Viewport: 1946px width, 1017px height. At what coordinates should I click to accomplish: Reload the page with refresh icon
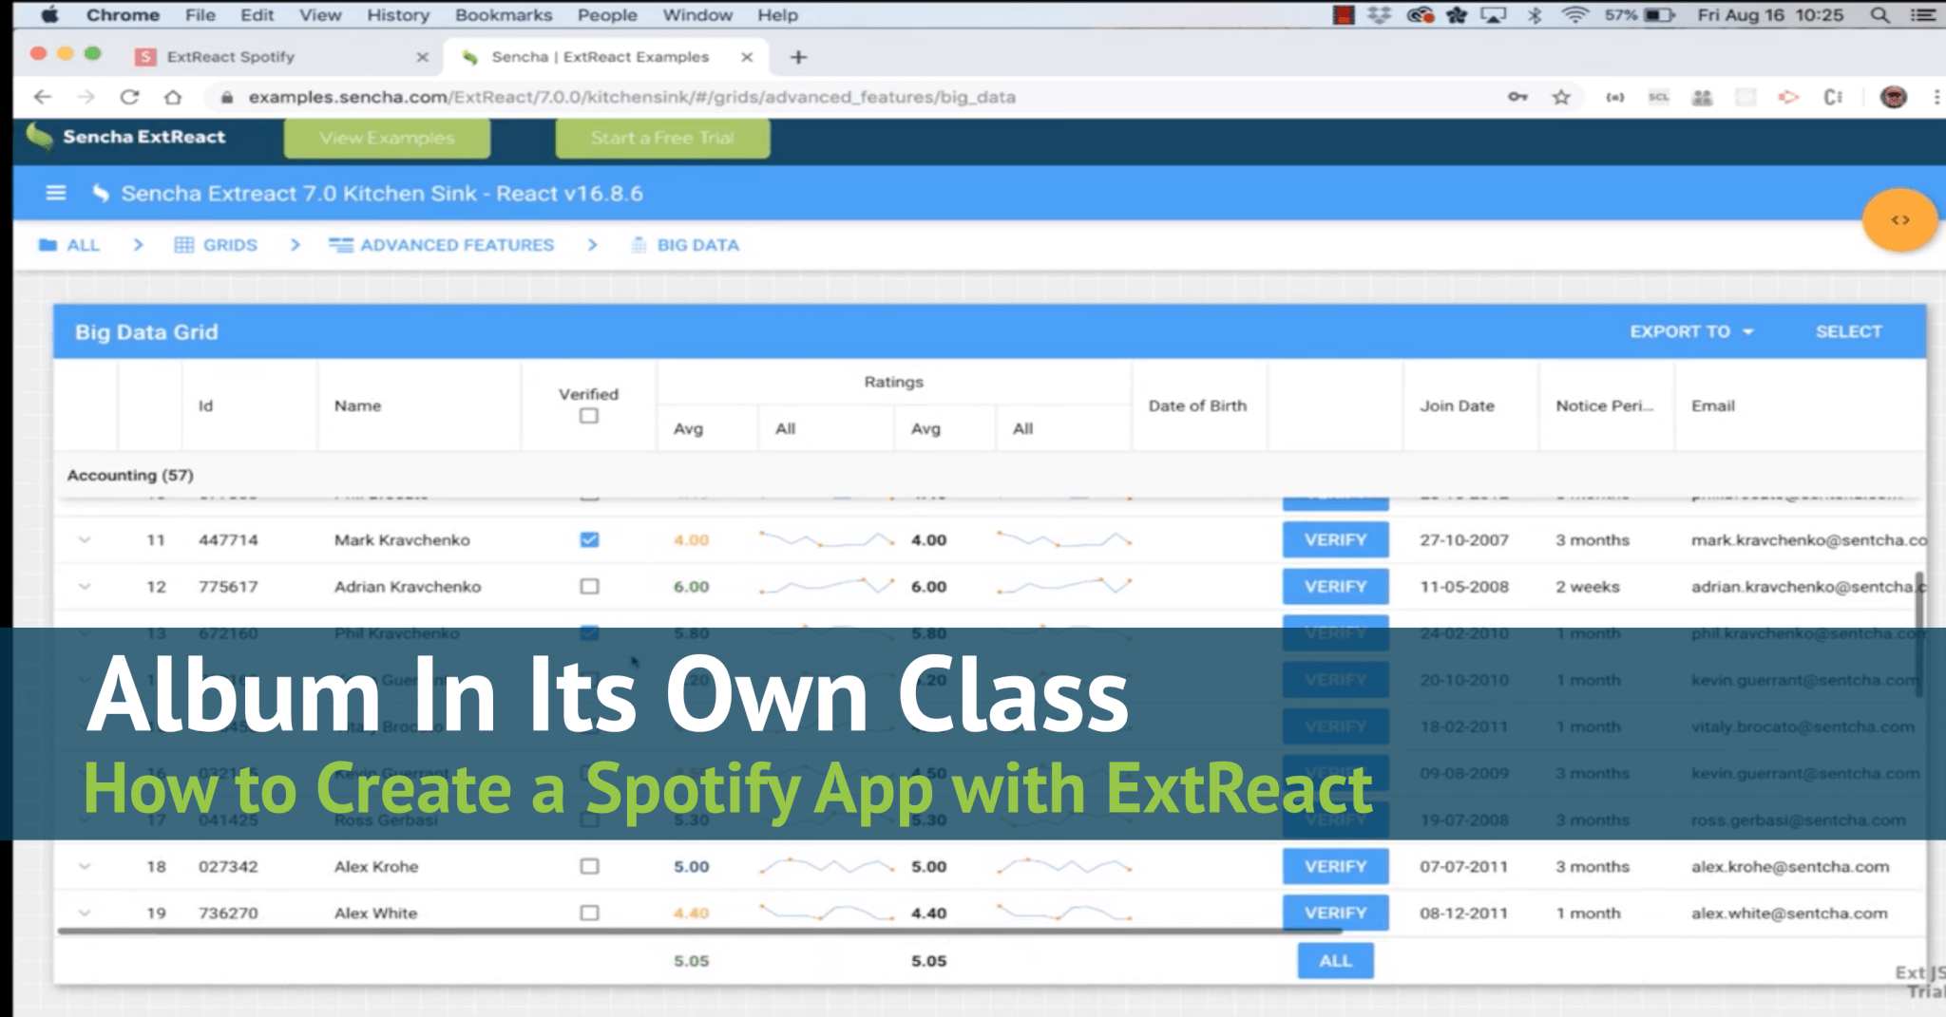click(129, 97)
